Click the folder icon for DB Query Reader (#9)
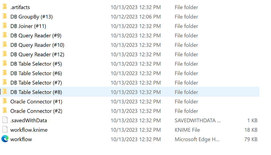 [5, 35]
